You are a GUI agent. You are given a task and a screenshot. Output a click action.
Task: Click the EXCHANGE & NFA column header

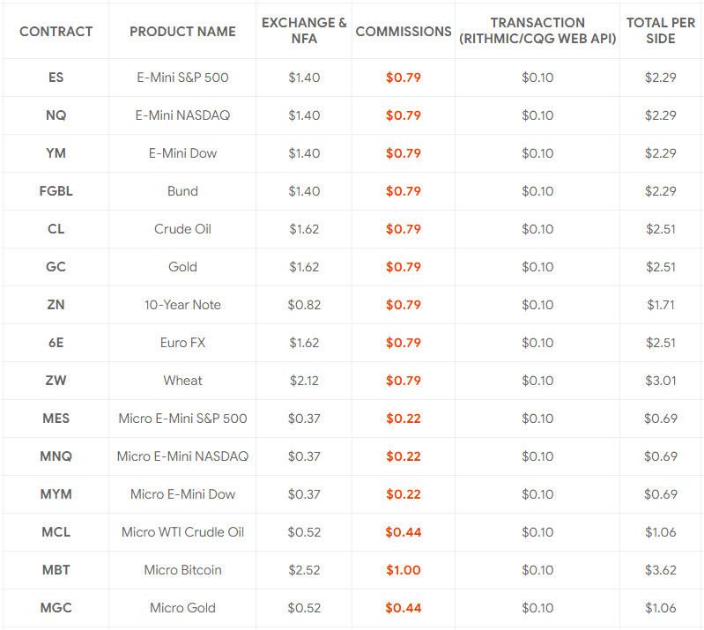point(304,31)
